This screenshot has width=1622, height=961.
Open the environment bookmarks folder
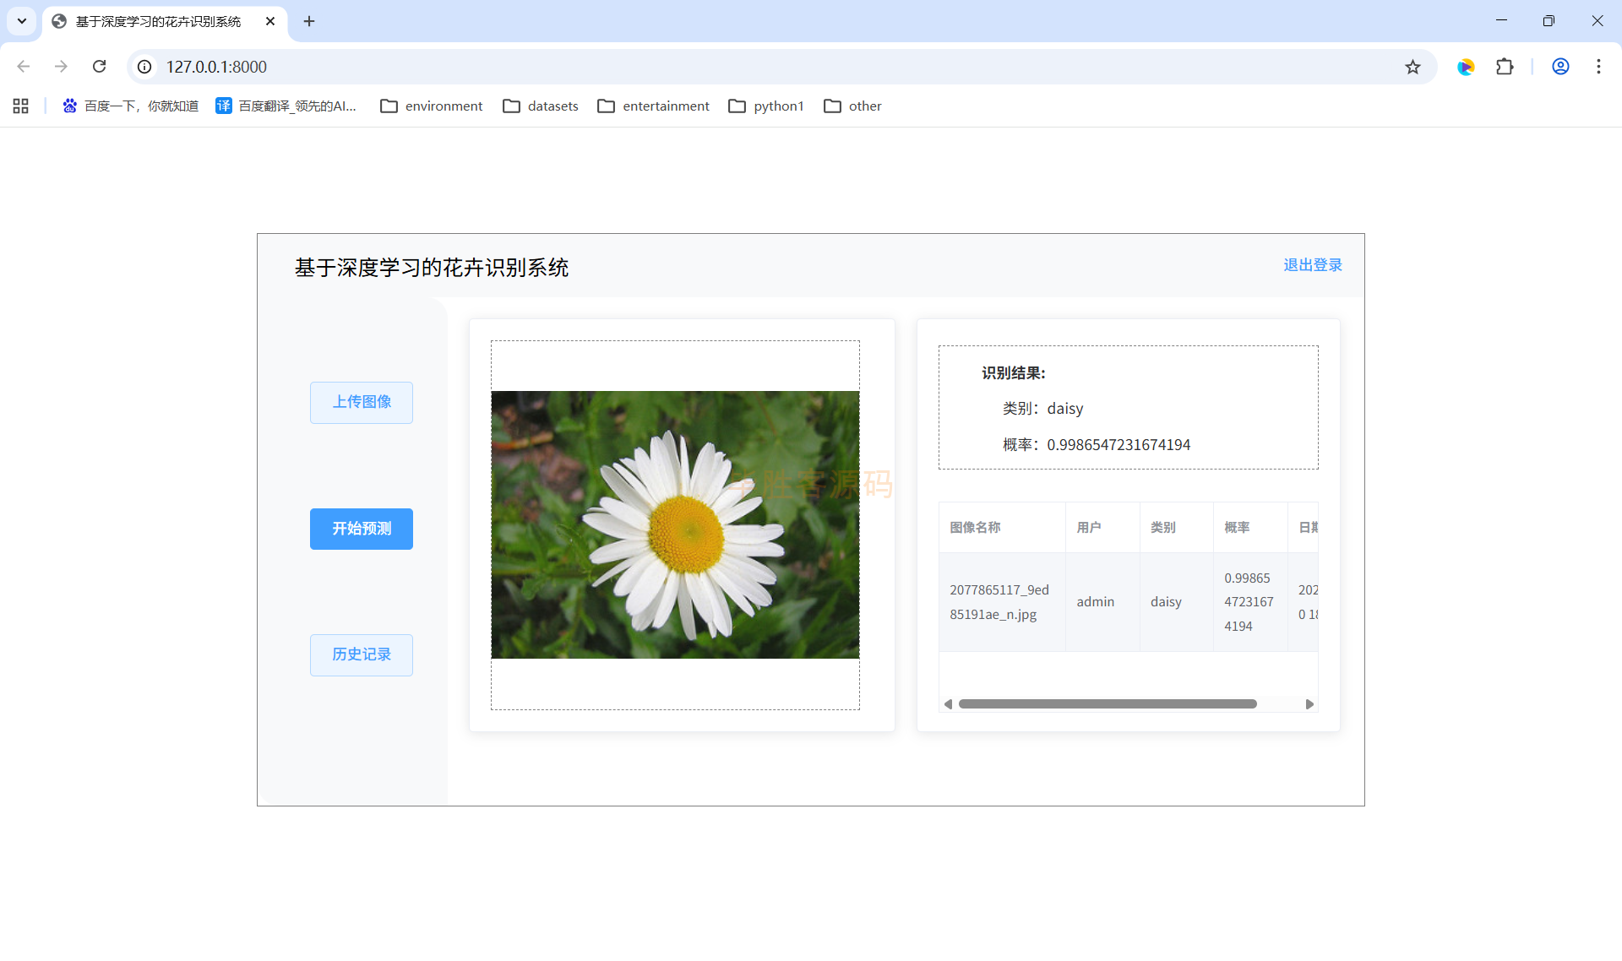(x=432, y=106)
